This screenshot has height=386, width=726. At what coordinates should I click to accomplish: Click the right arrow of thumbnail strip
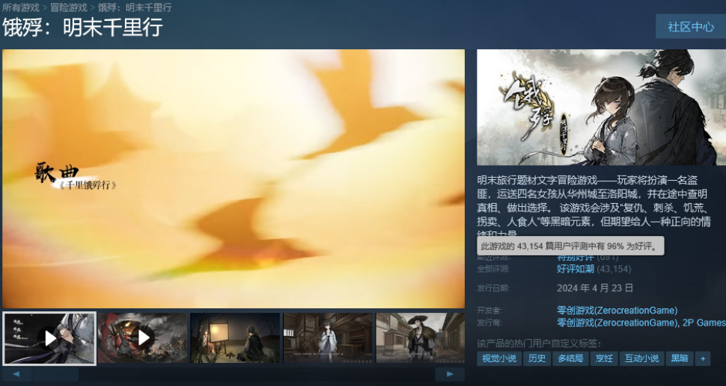point(450,374)
